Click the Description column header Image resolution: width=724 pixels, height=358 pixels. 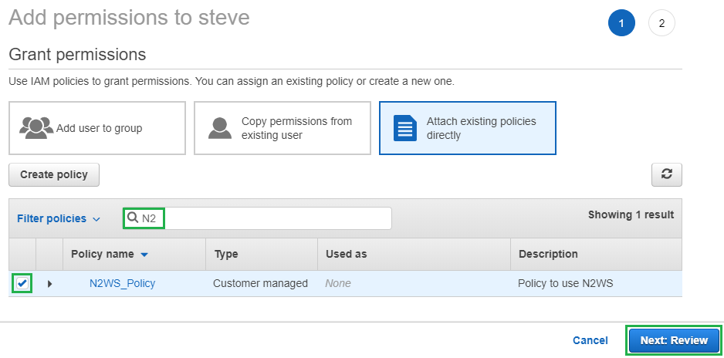[x=548, y=254]
